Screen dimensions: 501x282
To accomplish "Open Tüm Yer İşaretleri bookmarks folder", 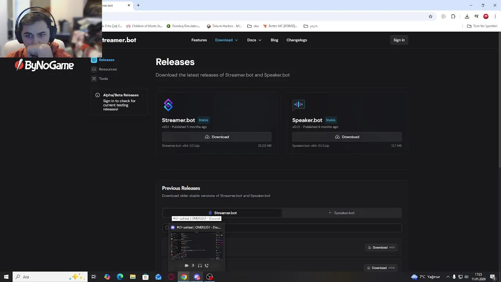I will point(482,26).
